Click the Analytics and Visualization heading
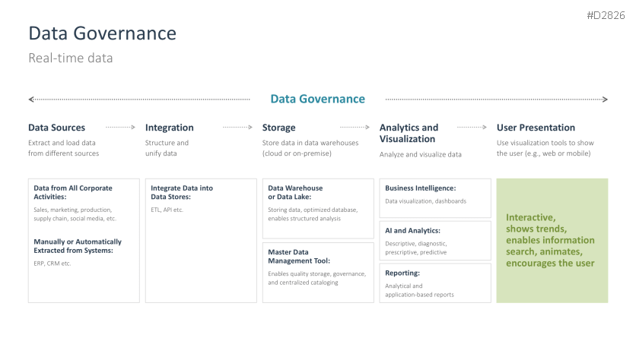The width and height of the screenshot is (636, 357). click(x=409, y=133)
